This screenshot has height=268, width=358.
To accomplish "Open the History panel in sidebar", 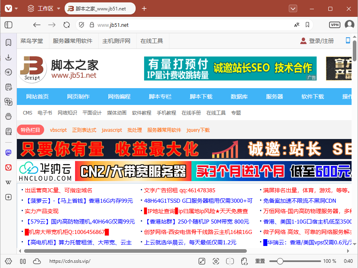I will tap(8, 72).
